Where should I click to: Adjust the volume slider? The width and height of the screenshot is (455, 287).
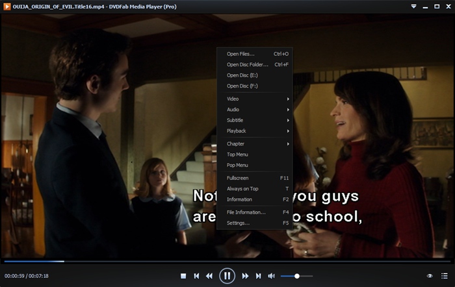[x=296, y=276]
